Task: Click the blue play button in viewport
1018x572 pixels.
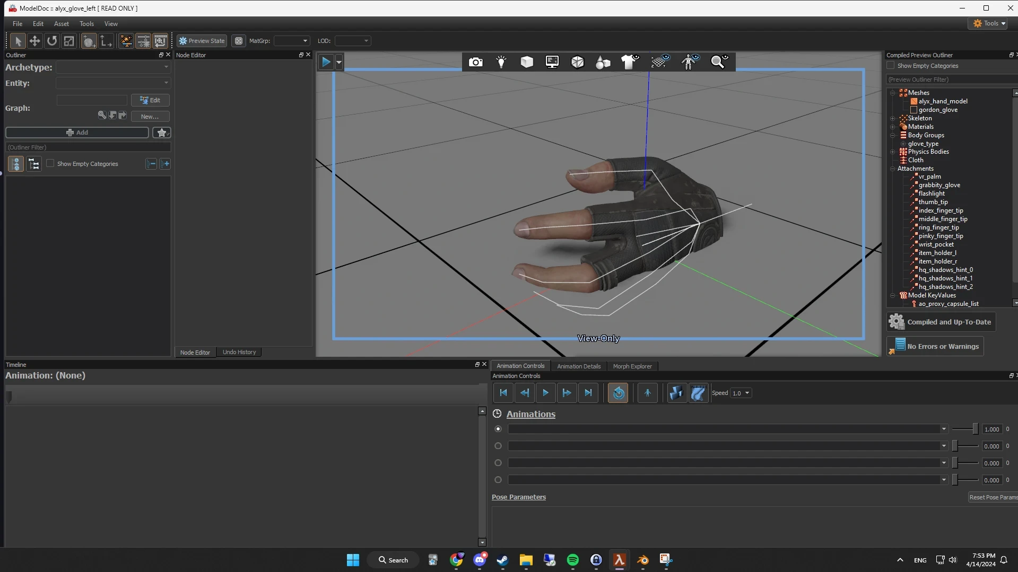Action: tap(326, 62)
